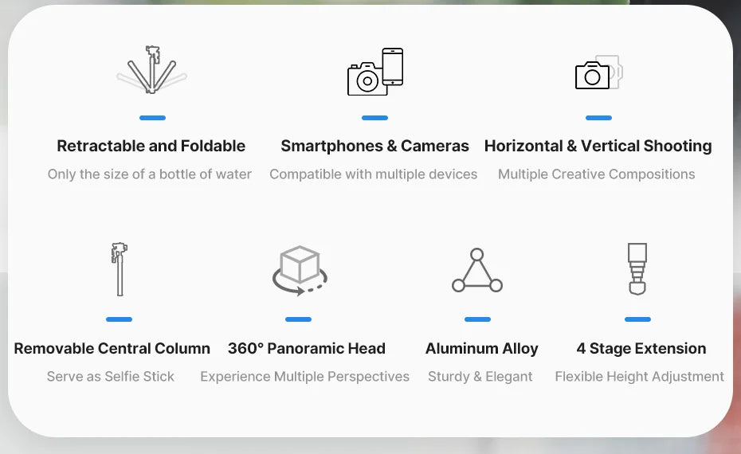Click 'Experience Multiple Perspectives' description
The height and width of the screenshot is (454, 741).
[304, 376]
